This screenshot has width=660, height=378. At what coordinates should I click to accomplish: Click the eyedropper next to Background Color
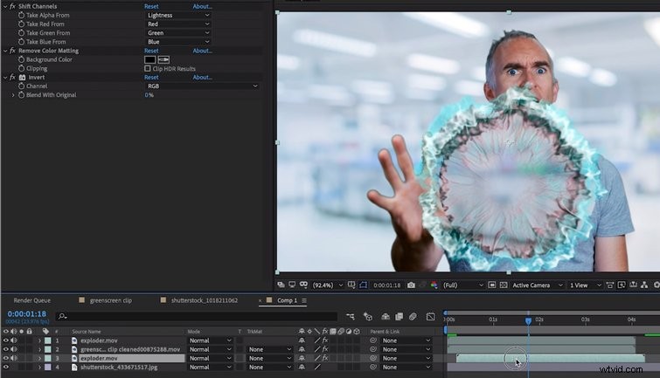click(x=163, y=59)
